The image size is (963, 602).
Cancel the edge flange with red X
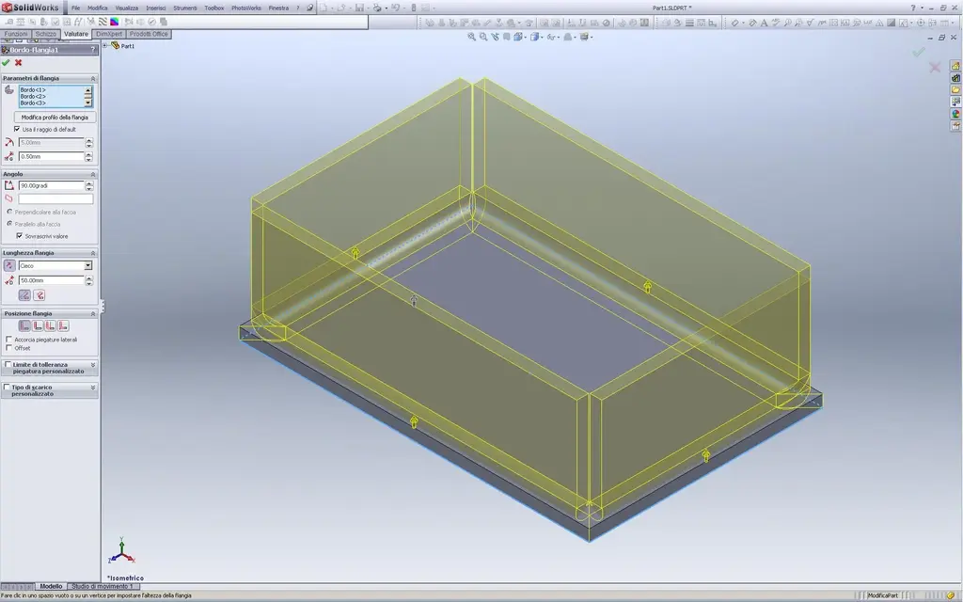pos(18,62)
